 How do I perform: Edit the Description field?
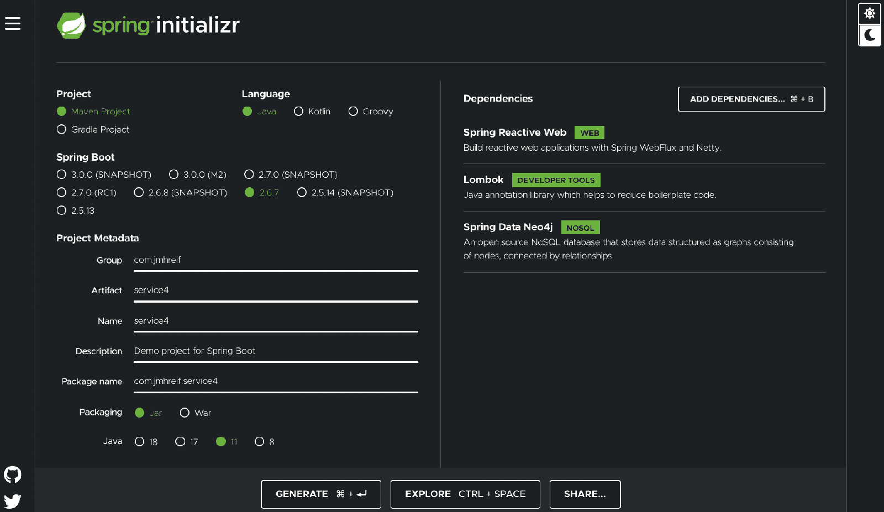pos(276,351)
